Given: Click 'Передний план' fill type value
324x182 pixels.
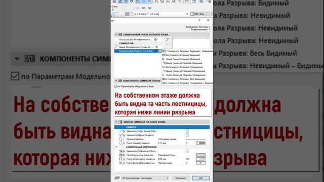Looking at the screenshot, I should coord(167,155).
